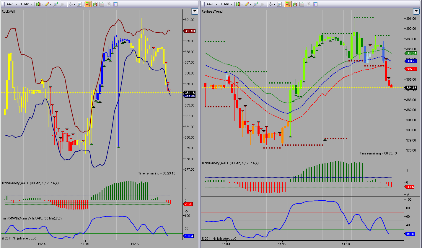Click the green 387.54 price marker
The height and width of the screenshot is (248, 422).
[x=411, y=53]
